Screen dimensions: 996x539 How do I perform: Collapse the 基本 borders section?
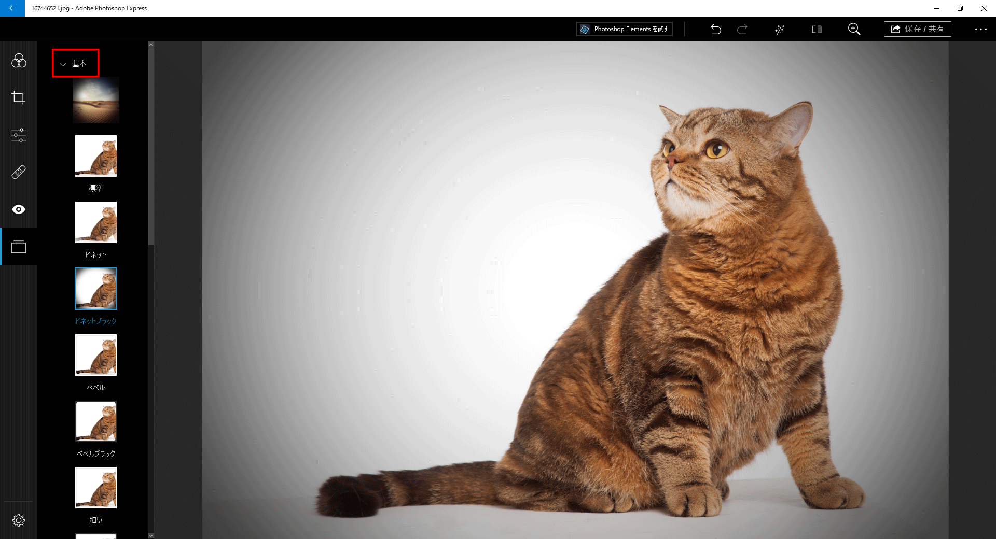coord(74,64)
